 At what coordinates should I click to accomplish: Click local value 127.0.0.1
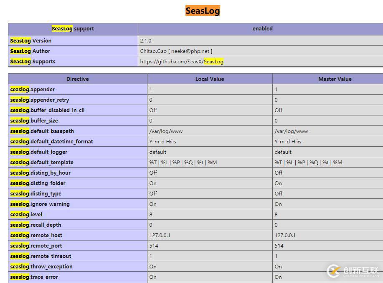pos(160,235)
